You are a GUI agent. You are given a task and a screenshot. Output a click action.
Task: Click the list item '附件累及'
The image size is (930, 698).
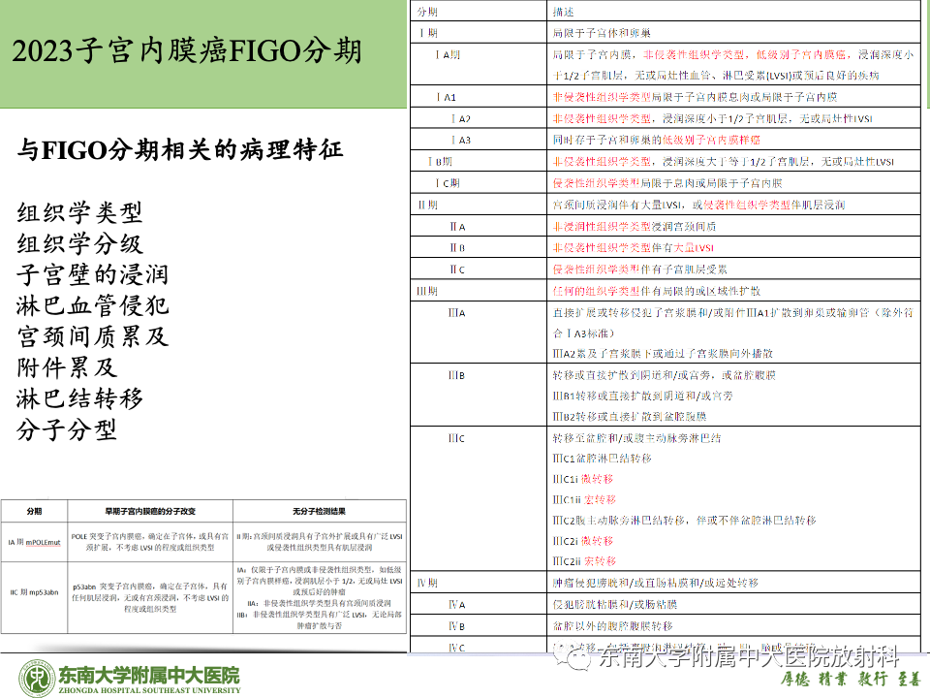[x=67, y=366]
